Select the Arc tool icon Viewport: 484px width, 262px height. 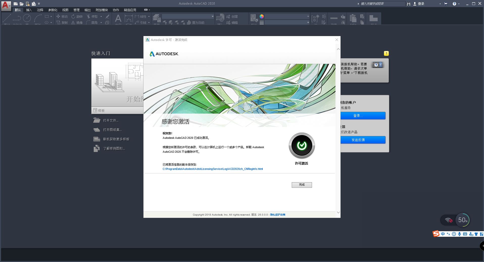click(38, 18)
